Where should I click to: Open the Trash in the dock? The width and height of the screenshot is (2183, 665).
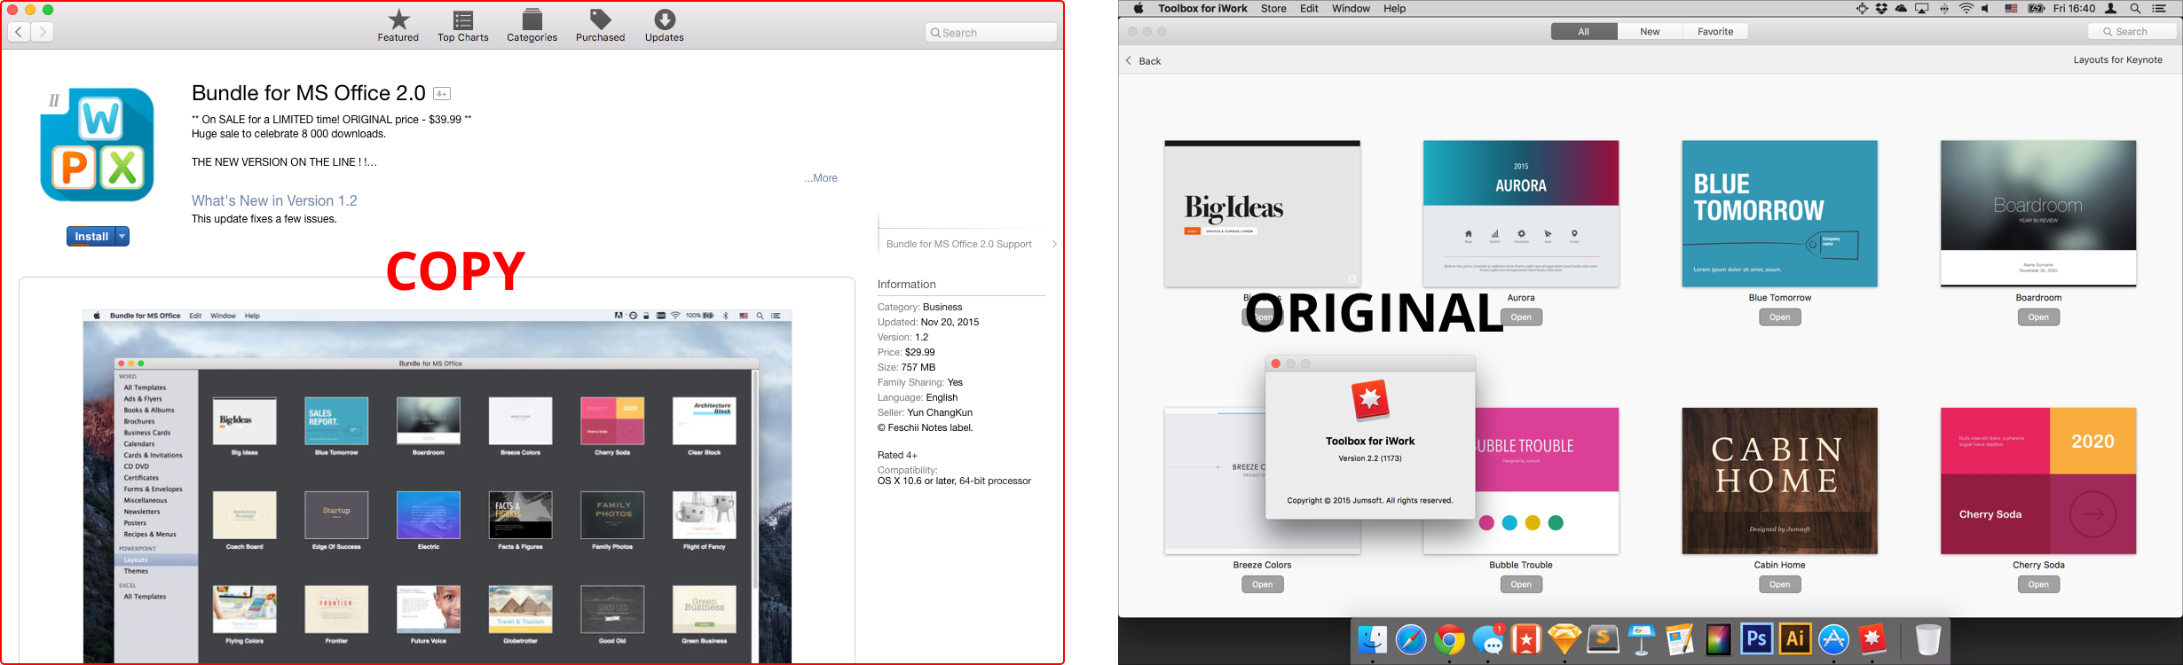tap(1927, 639)
